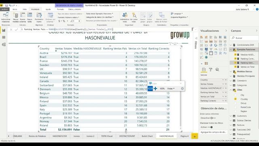
Task: Check the Region field checkbox
Action: (x=236, y=111)
